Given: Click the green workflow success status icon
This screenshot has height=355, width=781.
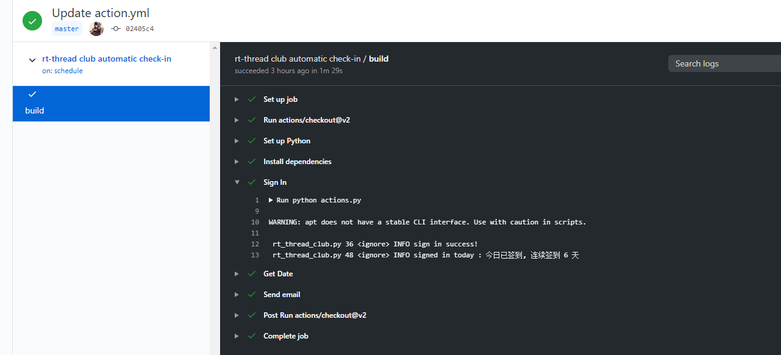Looking at the screenshot, I should pyautogui.click(x=32, y=21).
